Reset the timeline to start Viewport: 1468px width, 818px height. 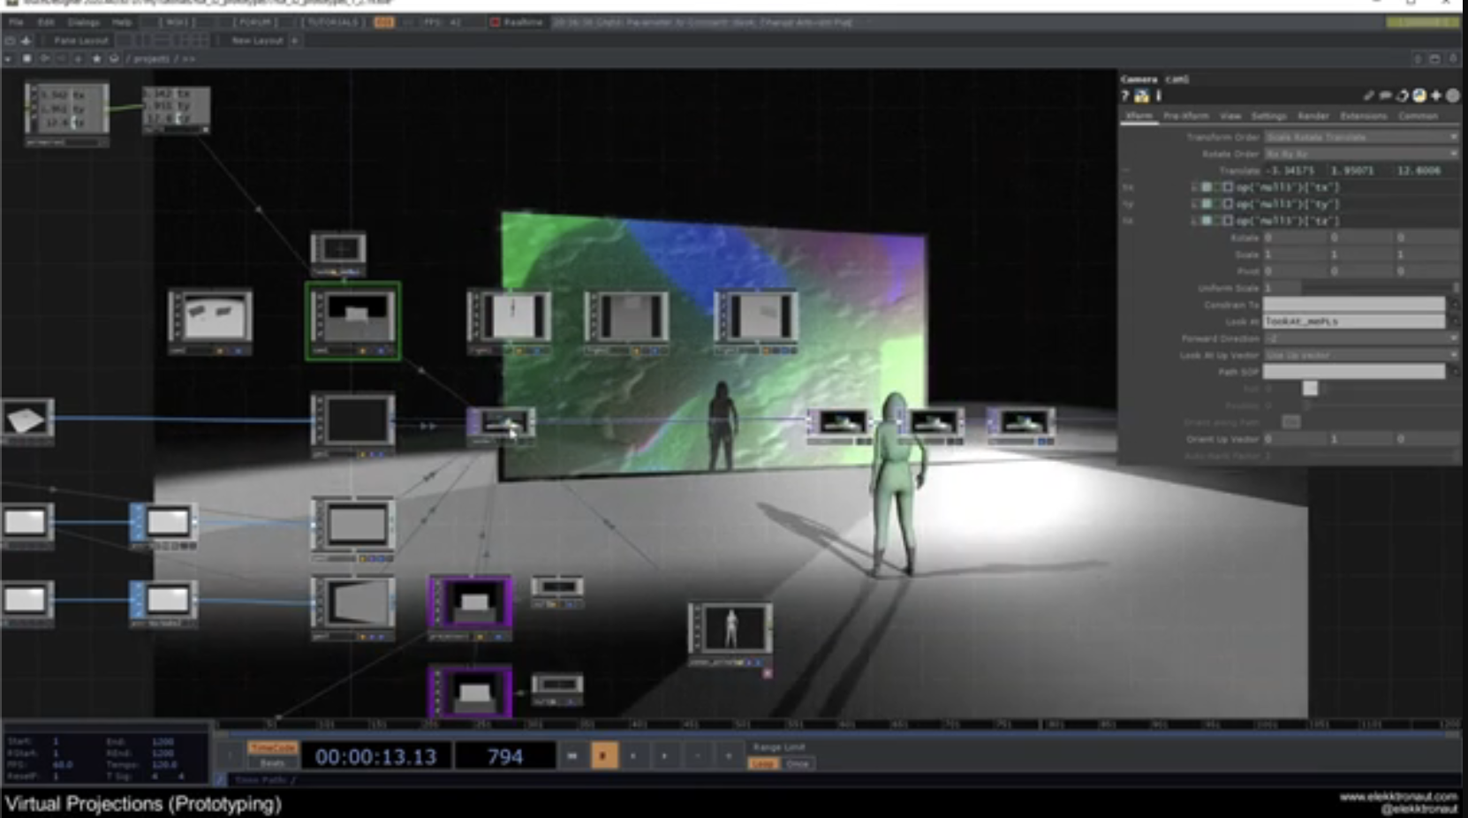coord(572,756)
